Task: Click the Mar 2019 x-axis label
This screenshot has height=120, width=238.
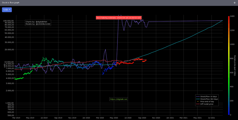Action: (x=16, y=118)
